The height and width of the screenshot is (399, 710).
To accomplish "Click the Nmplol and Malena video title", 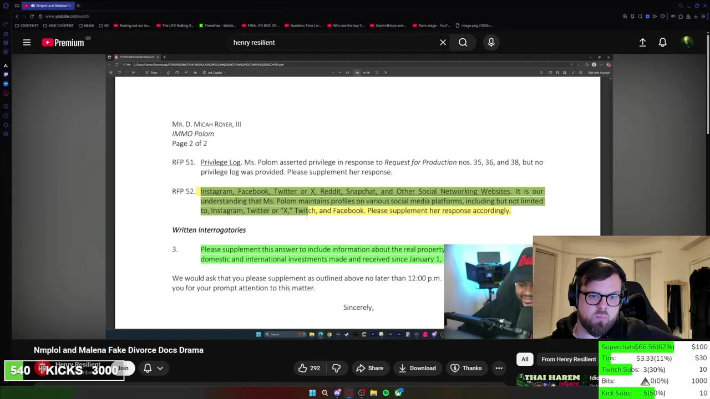I will 119,350.
